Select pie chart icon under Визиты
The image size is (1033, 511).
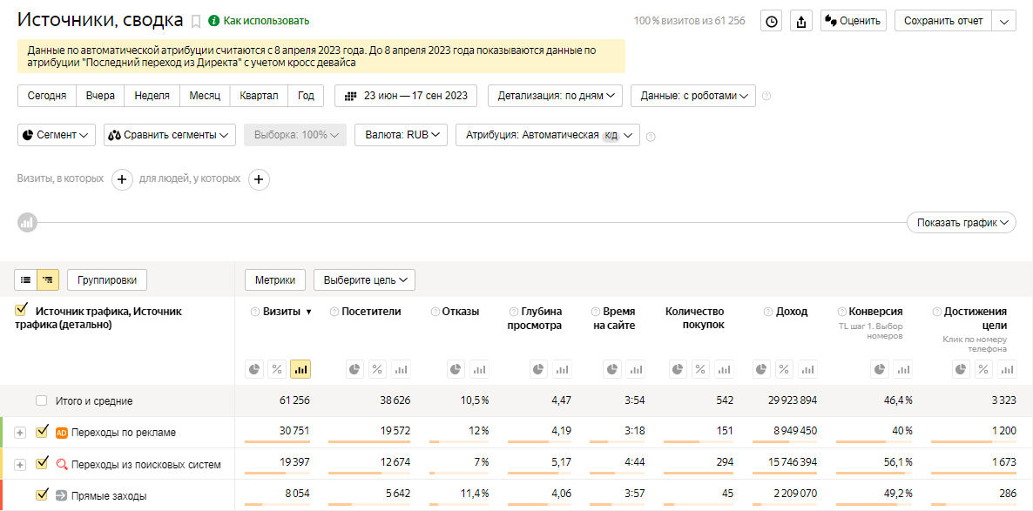coord(255,369)
